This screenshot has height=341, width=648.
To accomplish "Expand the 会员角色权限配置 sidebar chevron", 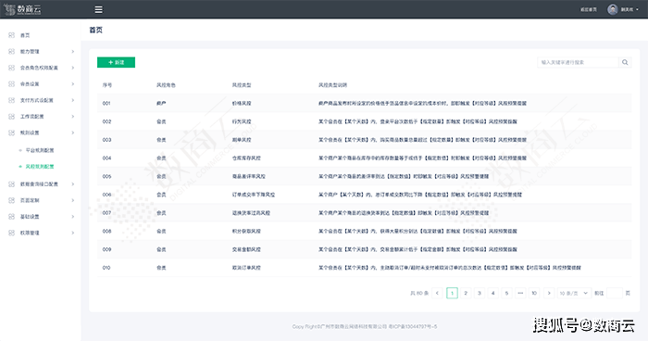I will tap(73, 68).
